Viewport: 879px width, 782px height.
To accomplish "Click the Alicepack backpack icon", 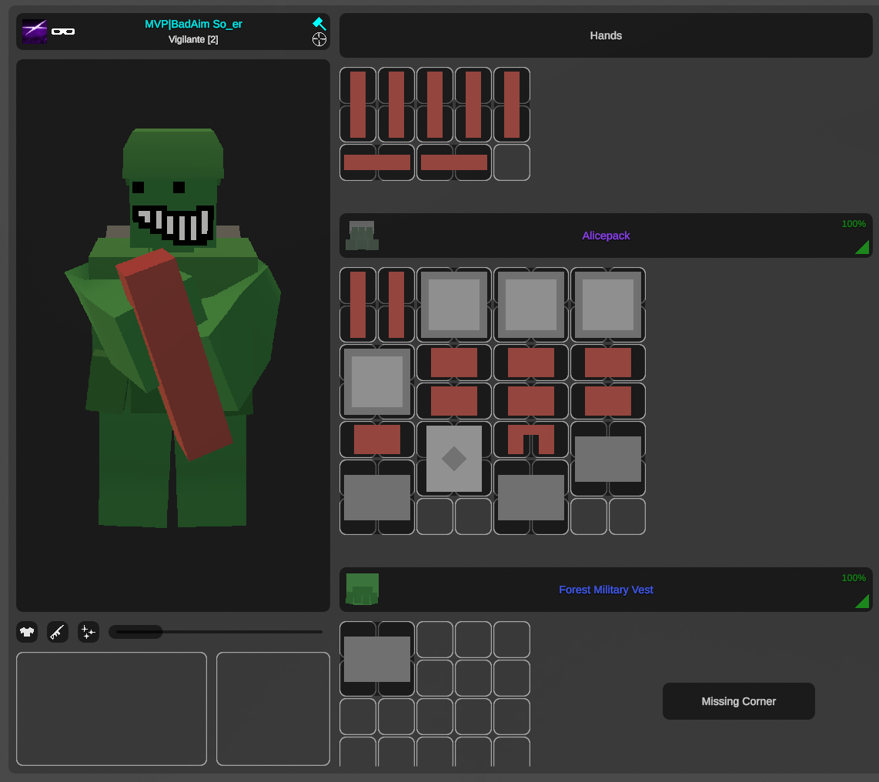I will click(362, 236).
